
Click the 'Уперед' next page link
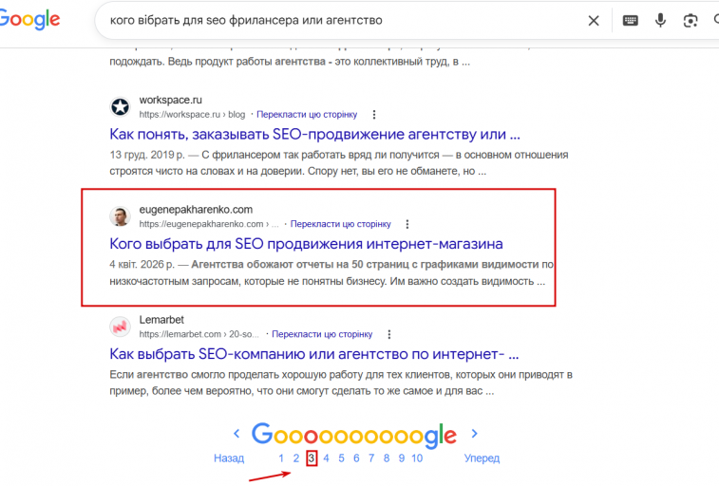pos(482,458)
